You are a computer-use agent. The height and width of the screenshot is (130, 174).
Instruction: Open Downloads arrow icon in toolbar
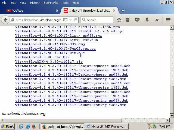pyautogui.click(x=147, y=20)
